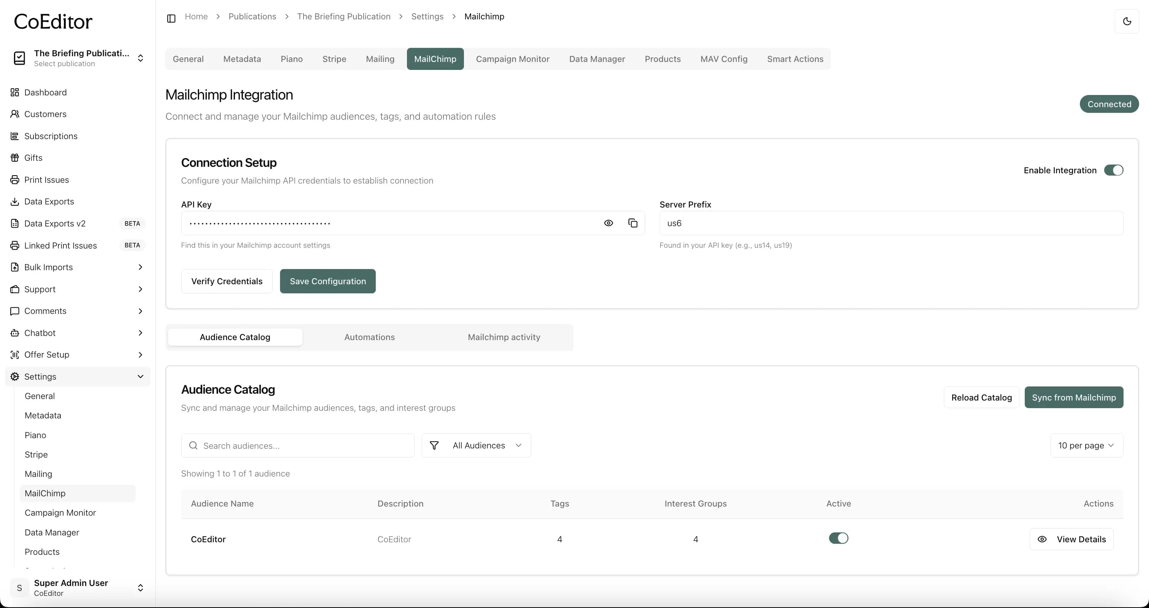Select the Audience Catalog sub-tab

pos(235,337)
